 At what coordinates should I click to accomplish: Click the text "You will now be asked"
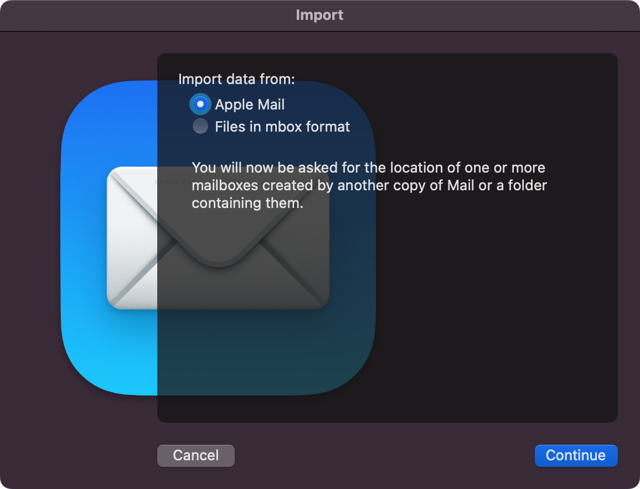coord(265,168)
